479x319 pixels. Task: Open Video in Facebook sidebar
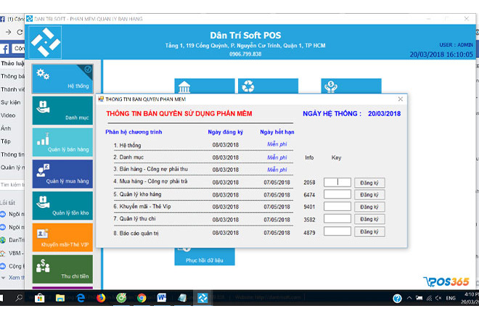point(8,115)
